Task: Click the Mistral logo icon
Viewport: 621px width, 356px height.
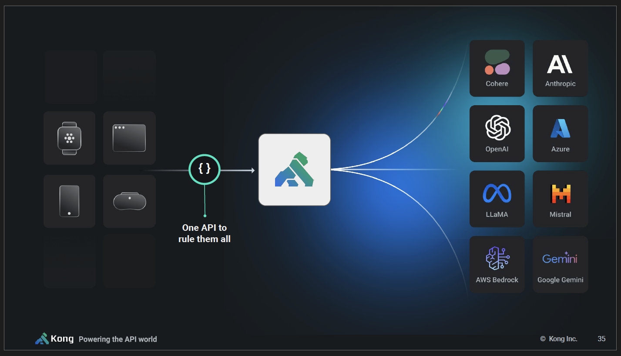Action: pyautogui.click(x=561, y=194)
